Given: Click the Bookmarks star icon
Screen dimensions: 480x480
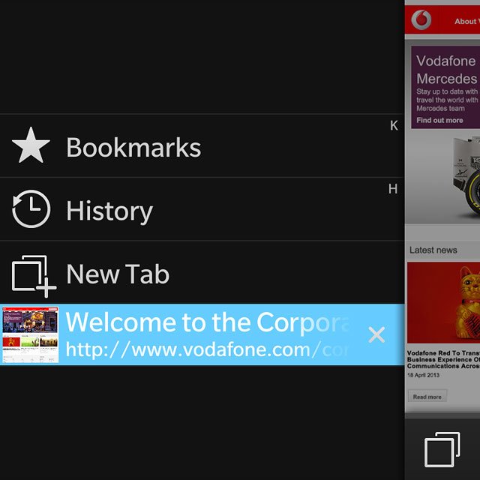Looking at the screenshot, I should coord(31,145).
